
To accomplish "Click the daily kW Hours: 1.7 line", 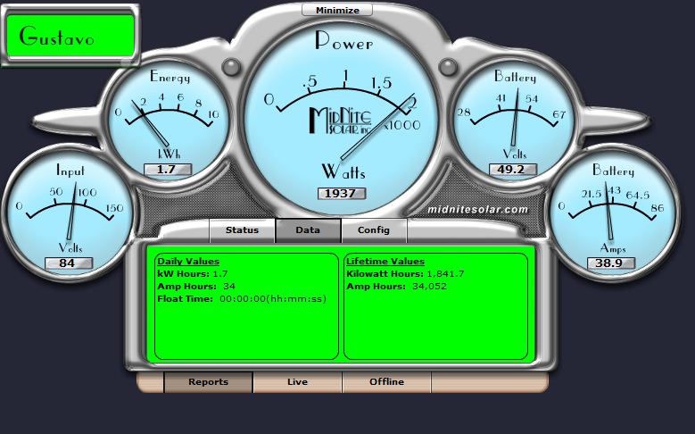I will pyautogui.click(x=193, y=274).
